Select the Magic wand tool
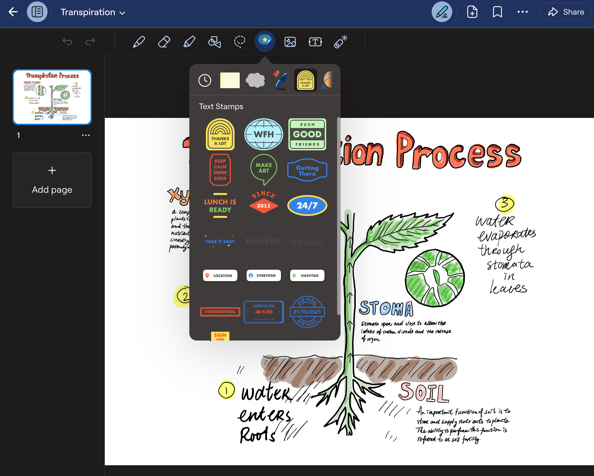Image resolution: width=594 pixels, height=476 pixels. click(x=341, y=42)
